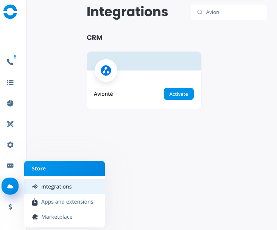Click the round Avionté logo icon
Image resolution: width=277 pixels, height=230 pixels.
point(106,71)
